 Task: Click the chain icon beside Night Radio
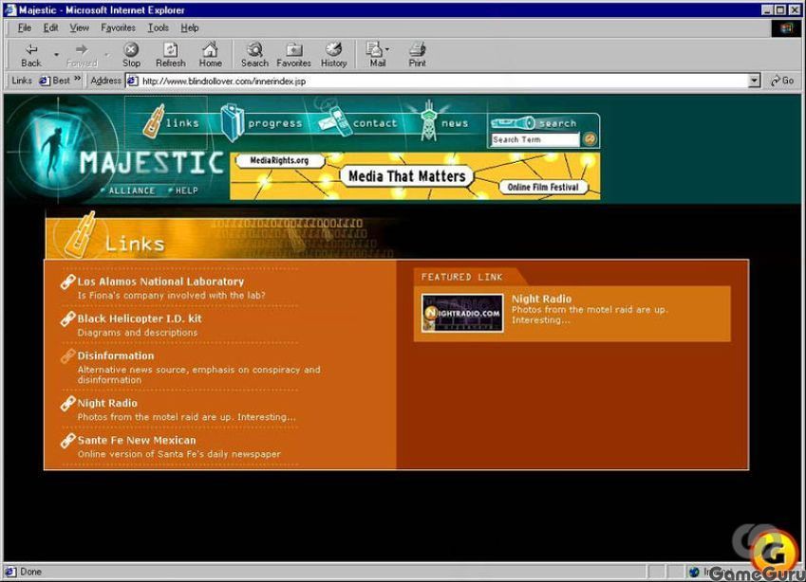(x=67, y=404)
